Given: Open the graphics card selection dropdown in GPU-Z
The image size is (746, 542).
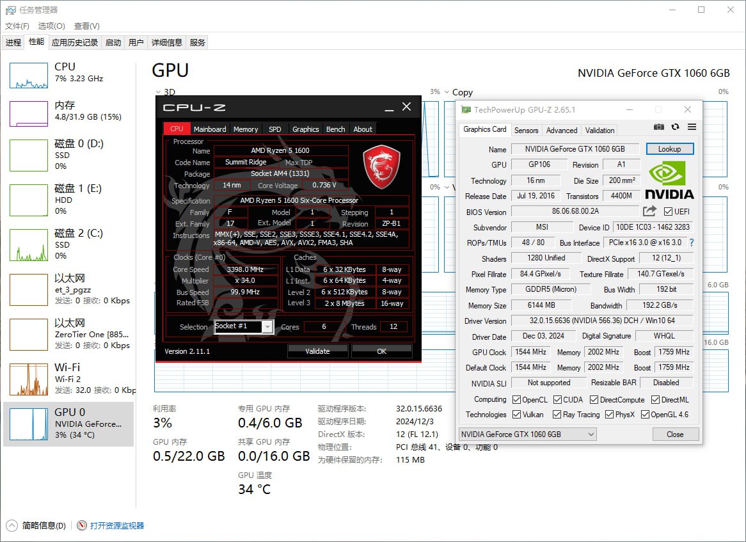Looking at the screenshot, I should pyautogui.click(x=591, y=434).
